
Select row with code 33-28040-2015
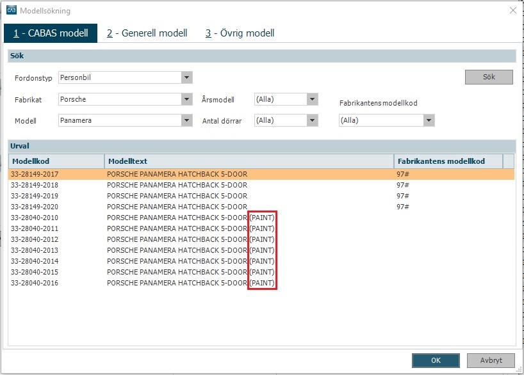[x=261, y=272]
